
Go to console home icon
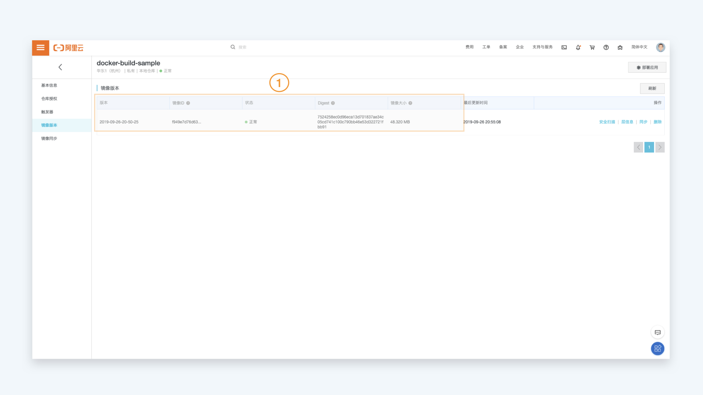point(620,48)
